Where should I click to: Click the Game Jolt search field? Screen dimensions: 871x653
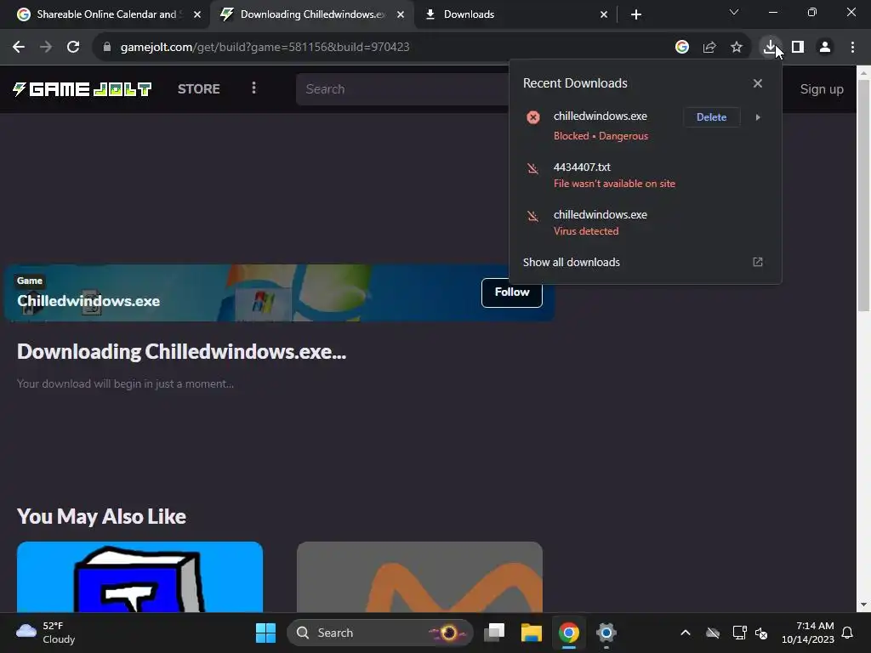(402, 88)
